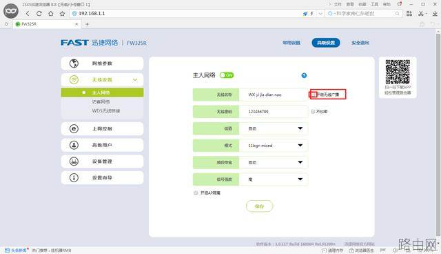Screen dimensions: 441x254
Task: Toggle the 开启无线广播 checkbox
Action: tap(313, 95)
